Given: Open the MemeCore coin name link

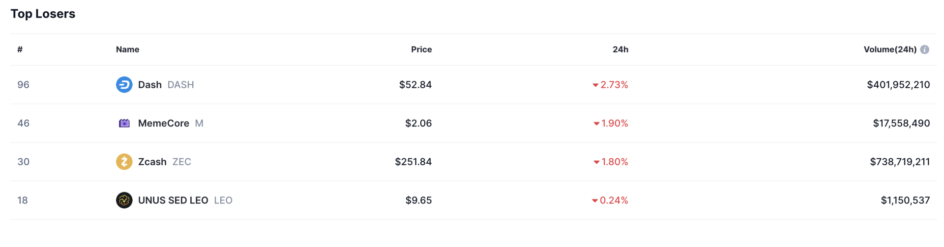Looking at the screenshot, I should tap(163, 123).
